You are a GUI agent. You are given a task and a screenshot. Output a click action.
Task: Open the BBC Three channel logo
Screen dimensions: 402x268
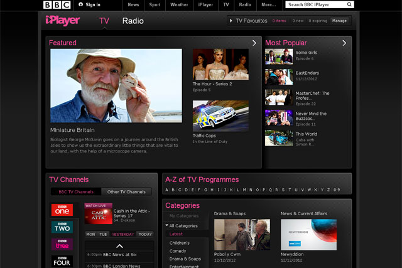[62, 244]
